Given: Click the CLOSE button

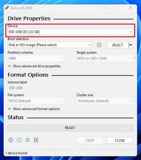Looking at the screenshot, I should (x=120, y=140).
